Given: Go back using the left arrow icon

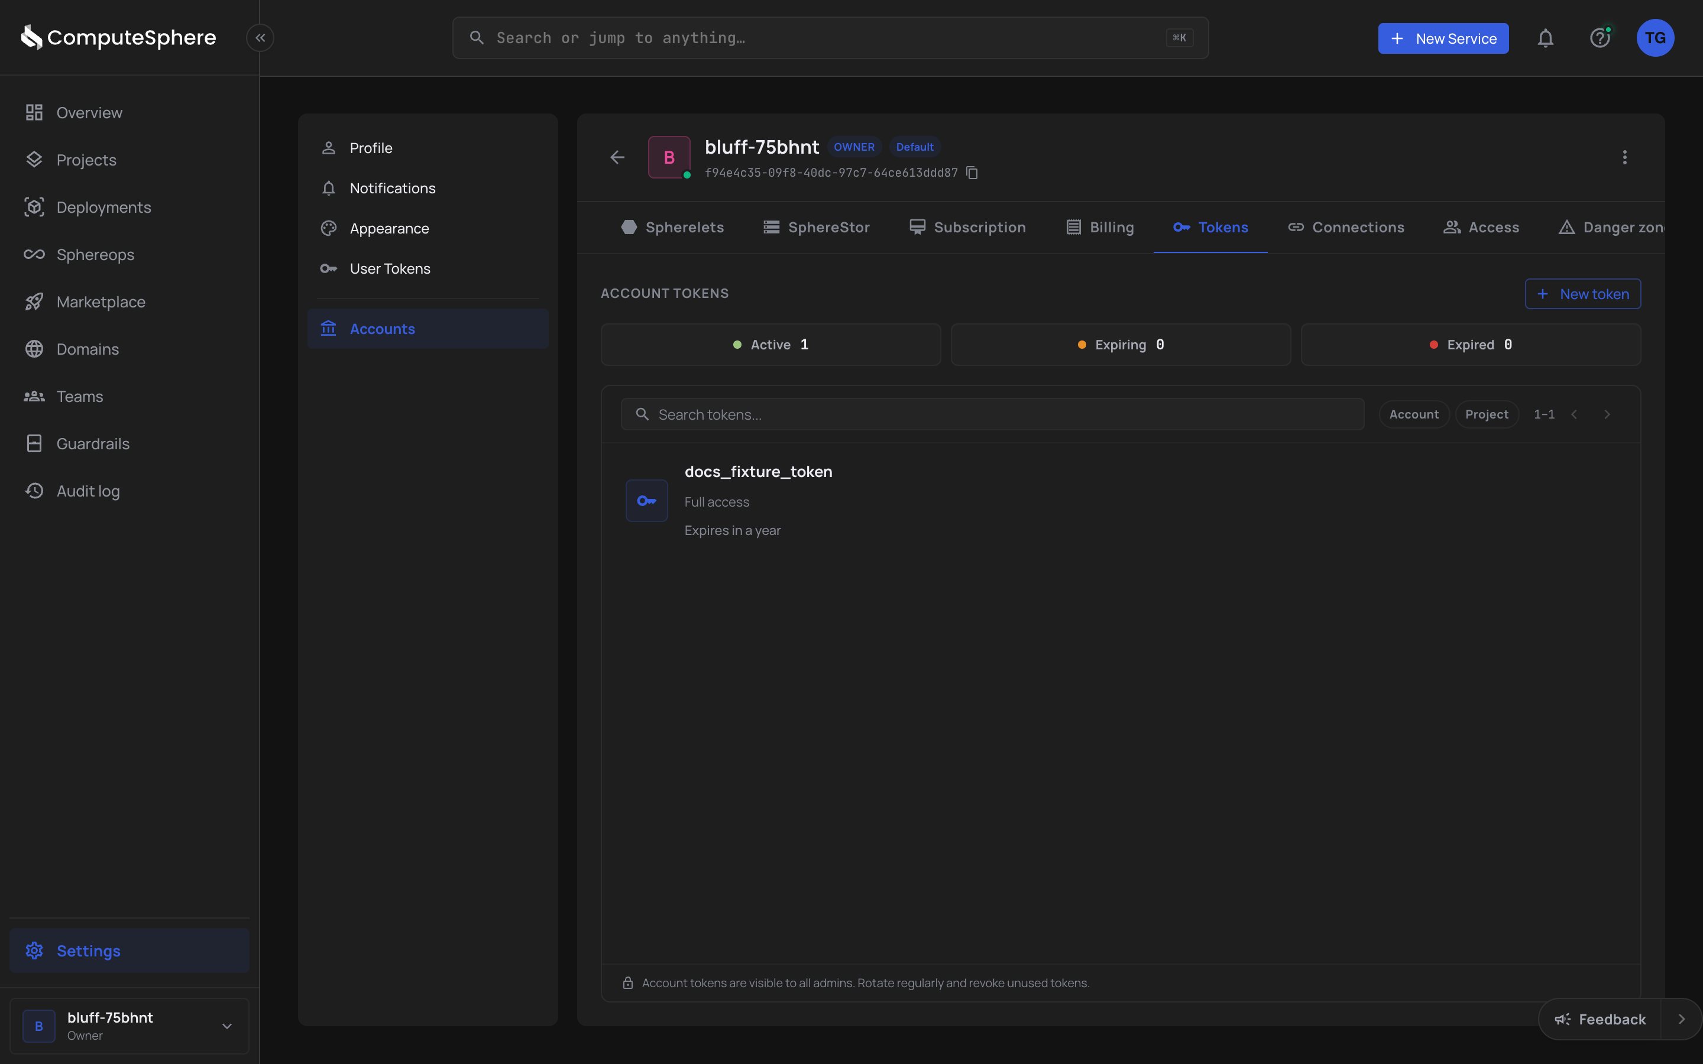Looking at the screenshot, I should [617, 157].
